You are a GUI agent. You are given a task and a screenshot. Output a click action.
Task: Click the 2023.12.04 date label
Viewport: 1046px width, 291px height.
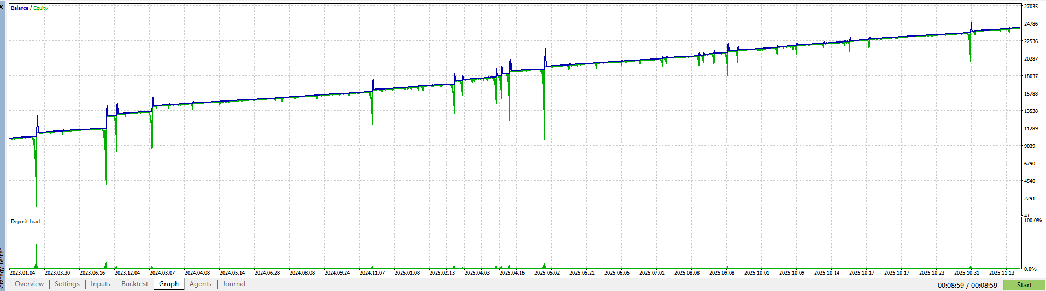pos(127,273)
